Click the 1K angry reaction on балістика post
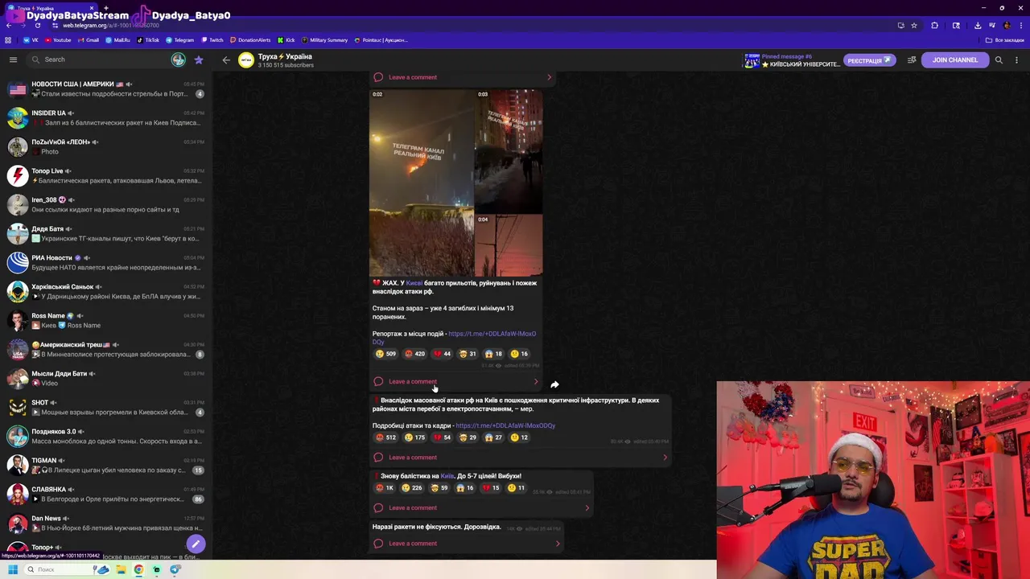1030x579 pixels. pyautogui.click(x=385, y=488)
